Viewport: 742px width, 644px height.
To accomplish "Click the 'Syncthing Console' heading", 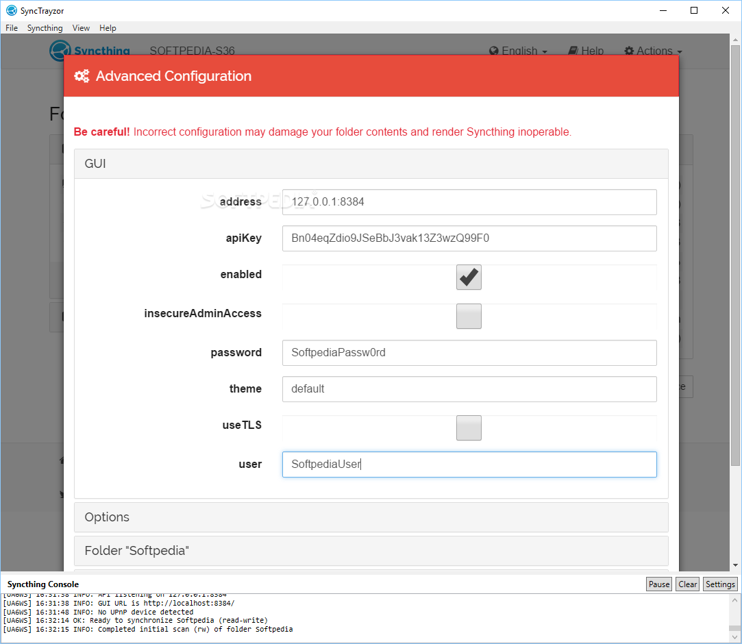I will 43,584.
